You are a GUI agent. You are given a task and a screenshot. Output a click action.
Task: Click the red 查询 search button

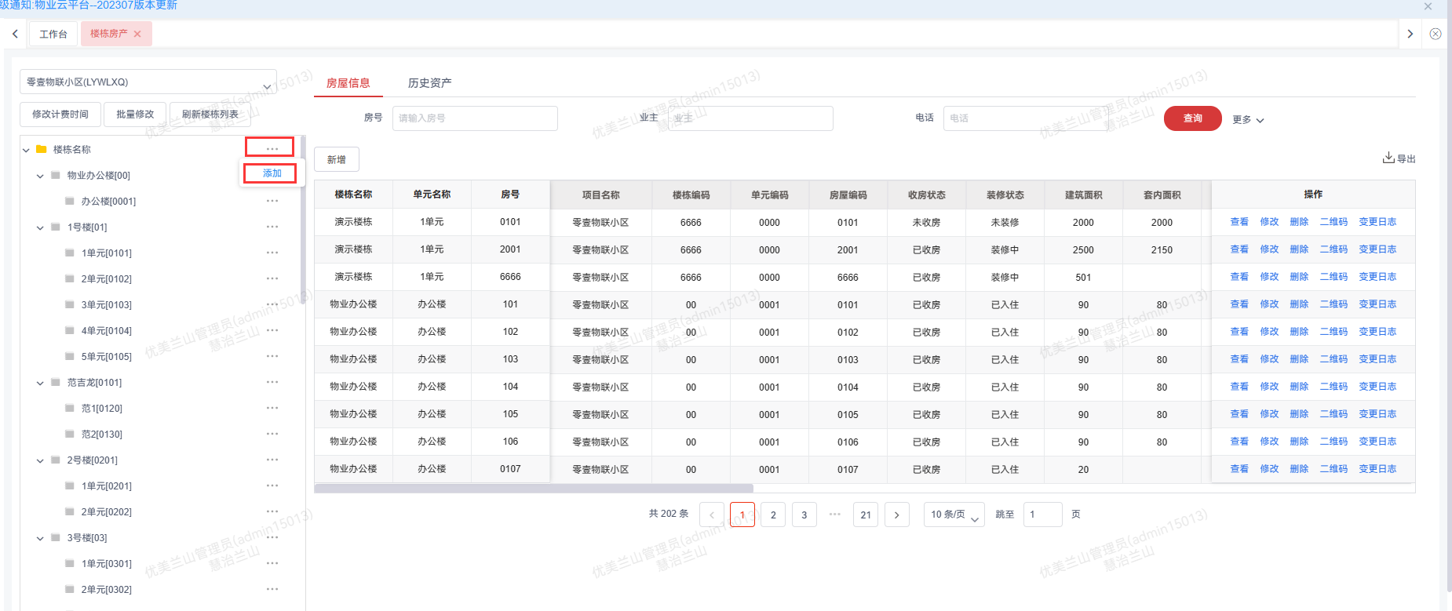pyautogui.click(x=1191, y=118)
